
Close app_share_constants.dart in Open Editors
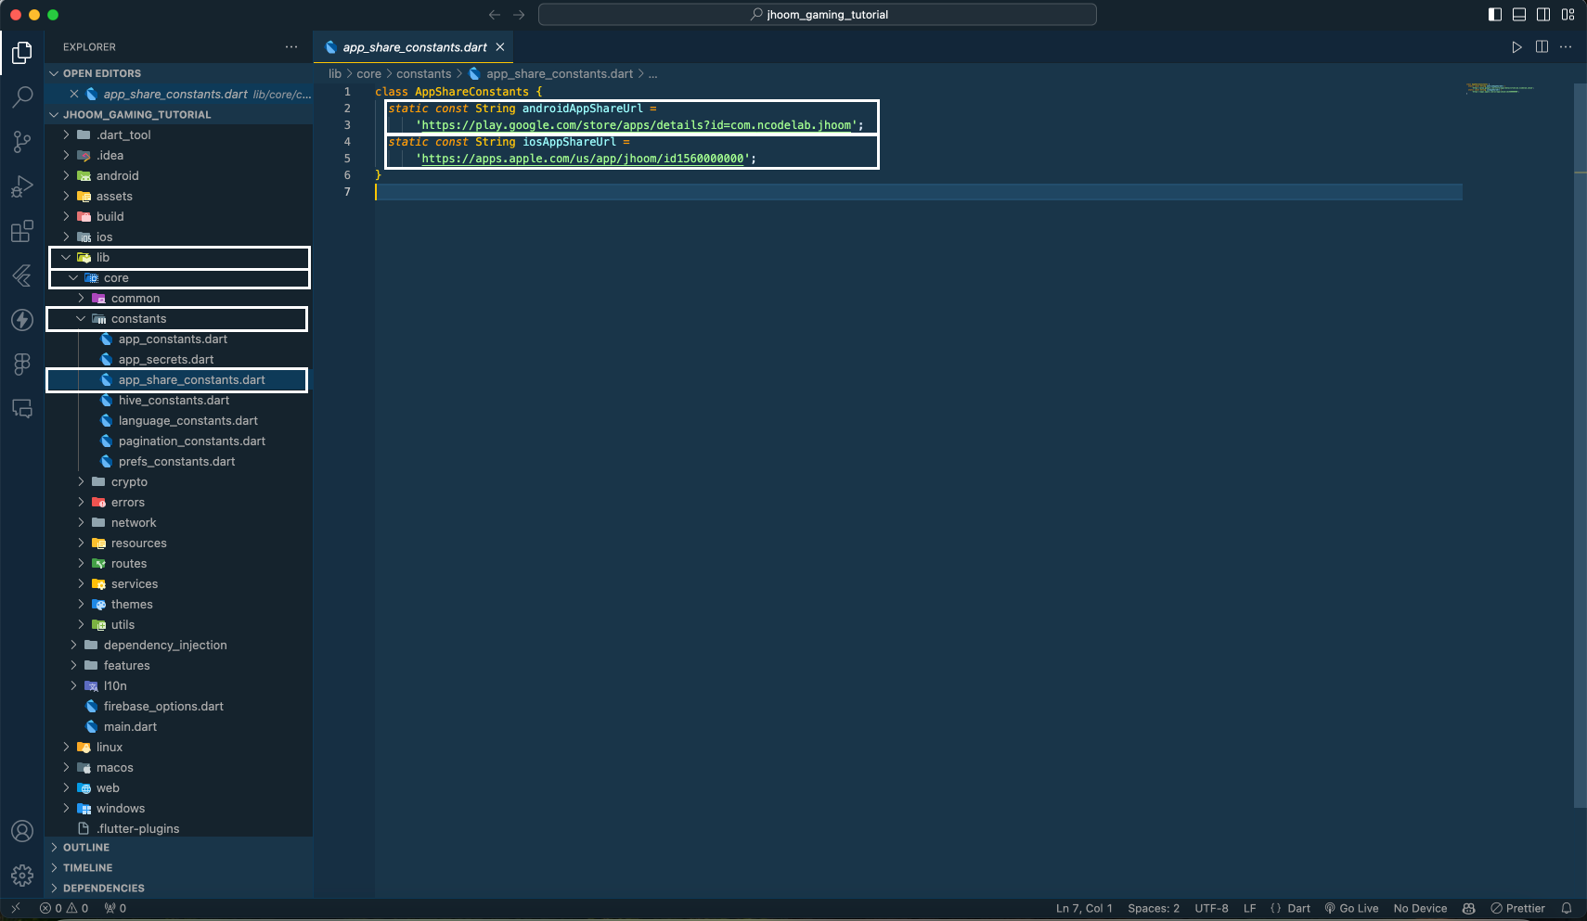tap(74, 95)
